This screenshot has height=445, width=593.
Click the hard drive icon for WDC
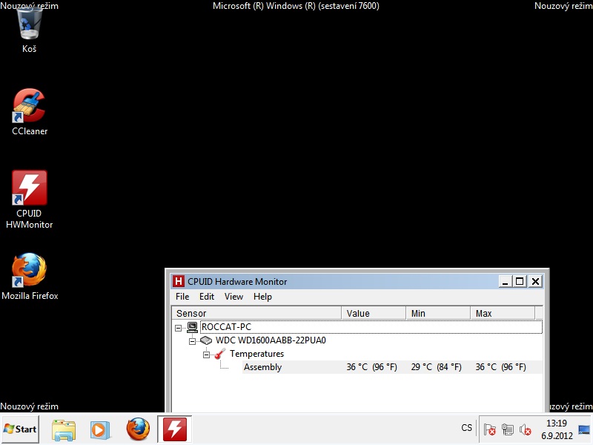click(206, 340)
